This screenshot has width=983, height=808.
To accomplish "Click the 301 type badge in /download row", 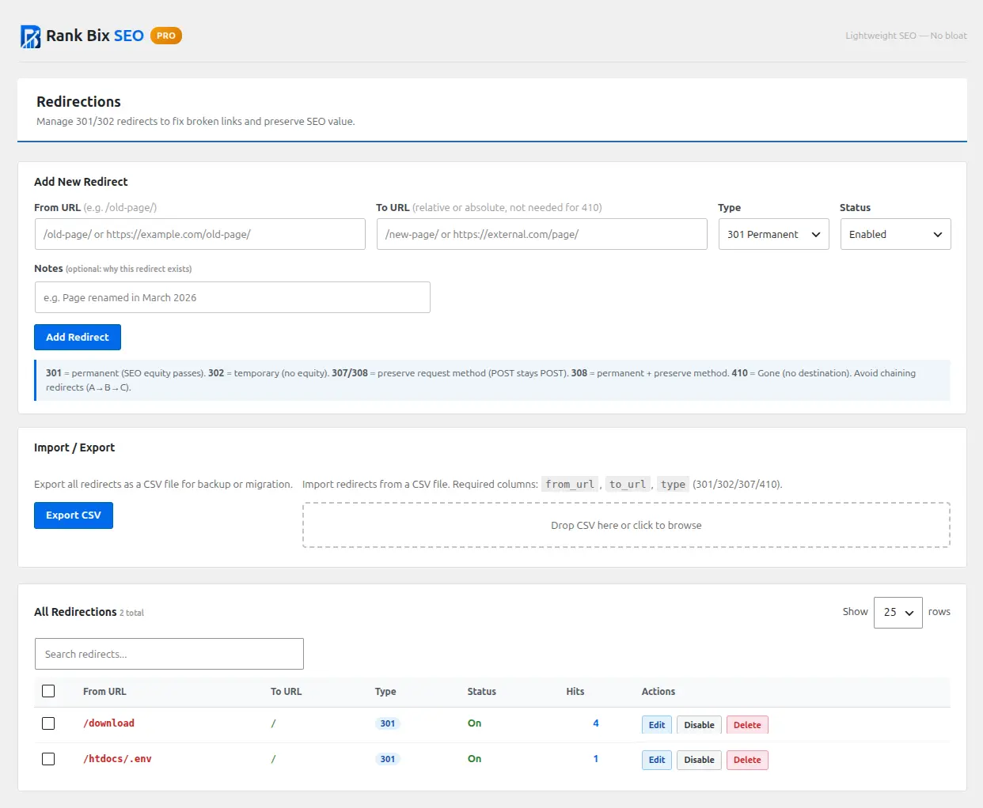I will pyautogui.click(x=388, y=723).
